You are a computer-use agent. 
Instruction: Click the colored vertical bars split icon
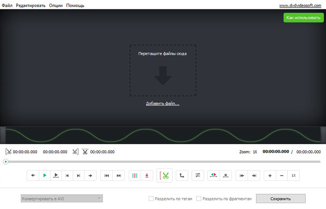click(135, 176)
